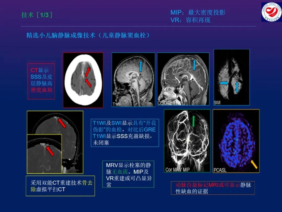Click the PCASL image label
282x212 pixels.
220,170
